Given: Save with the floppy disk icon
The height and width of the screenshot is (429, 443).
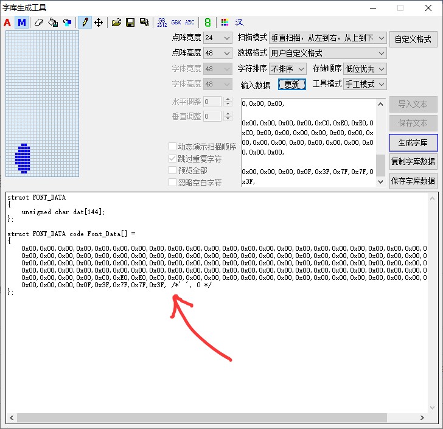Looking at the screenshot, I should pos(130,23).
